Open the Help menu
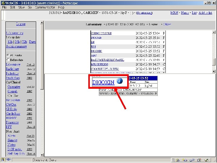 (x=61, y=7)
